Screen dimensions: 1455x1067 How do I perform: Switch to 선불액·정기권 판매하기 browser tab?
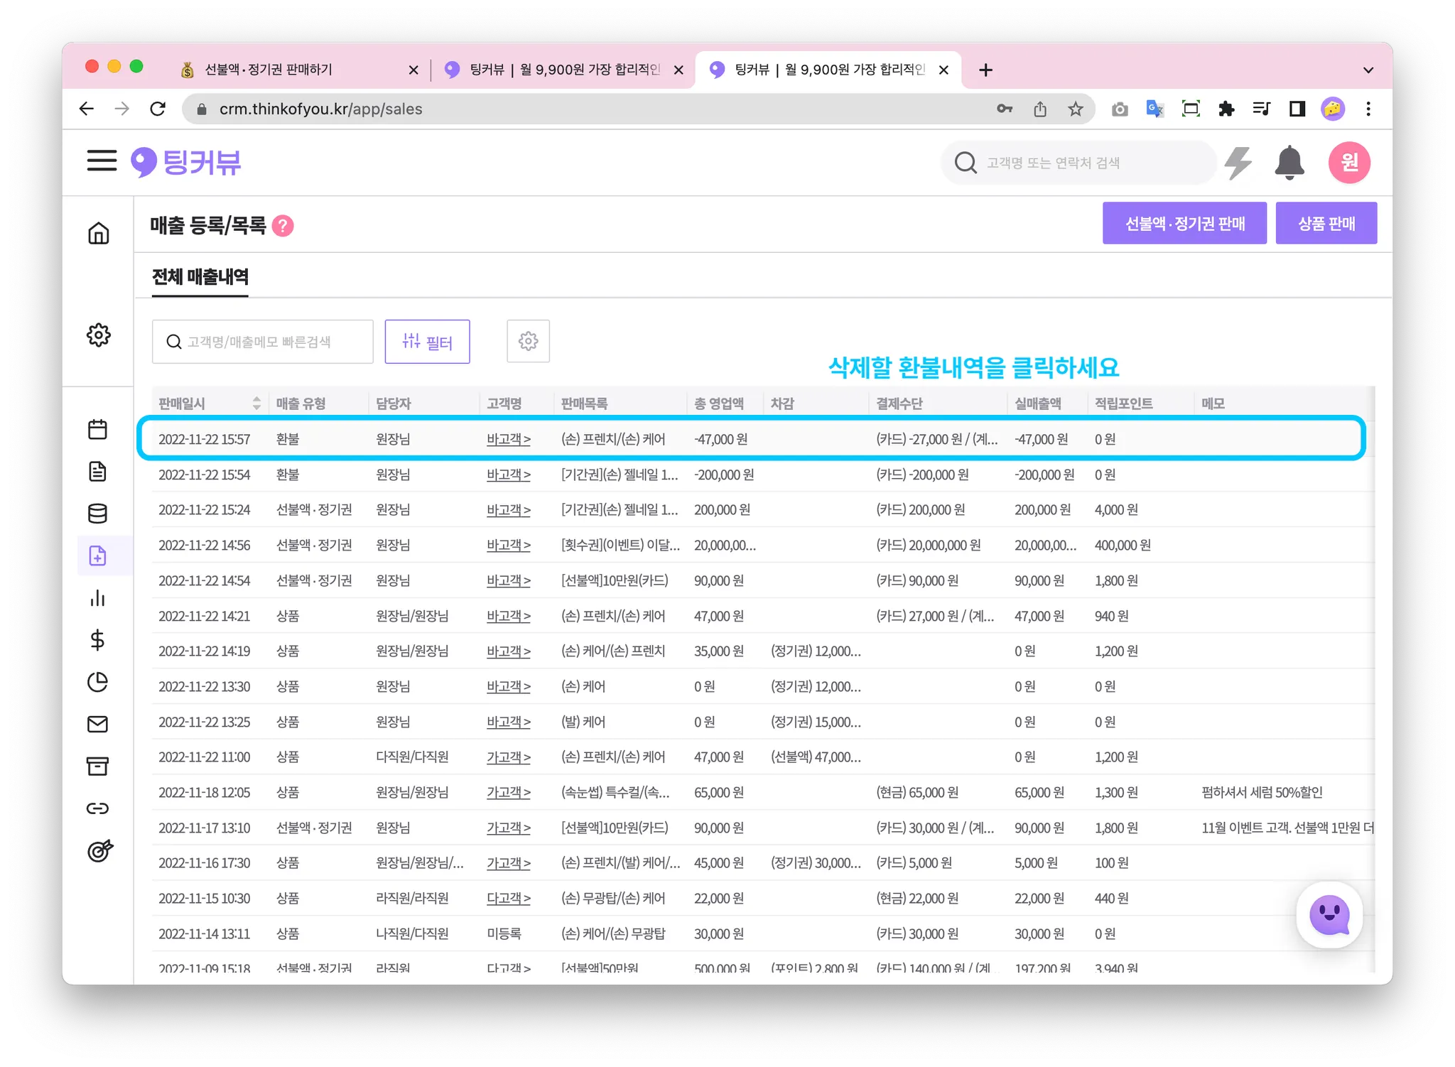click(269, 70)
